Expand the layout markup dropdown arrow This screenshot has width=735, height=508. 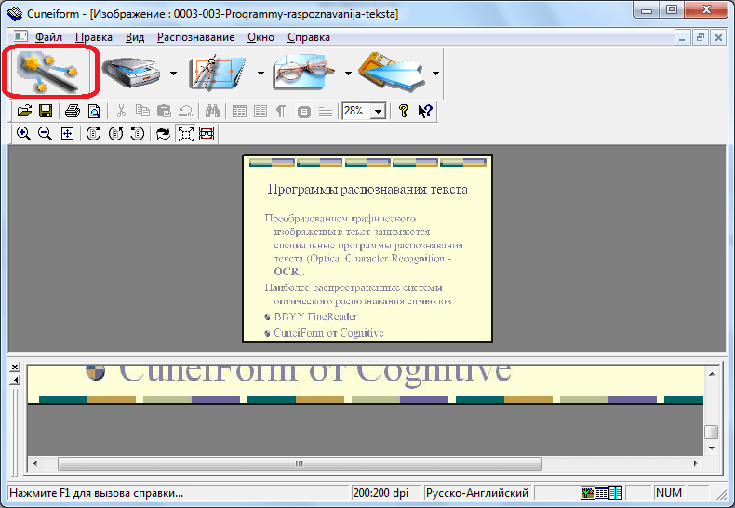point(261,74)
